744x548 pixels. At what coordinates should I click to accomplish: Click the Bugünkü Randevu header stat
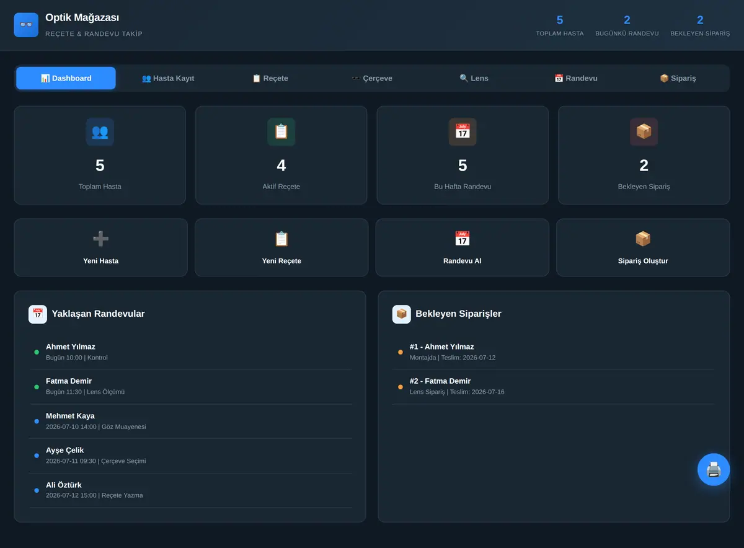click(627, 25)
